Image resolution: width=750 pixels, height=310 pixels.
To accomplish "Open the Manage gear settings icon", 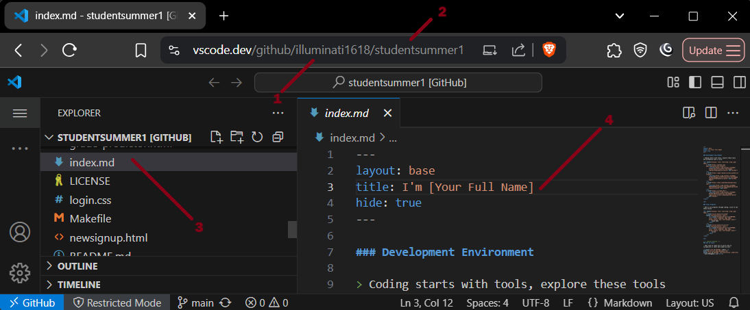I will click(x=20, y=270).
